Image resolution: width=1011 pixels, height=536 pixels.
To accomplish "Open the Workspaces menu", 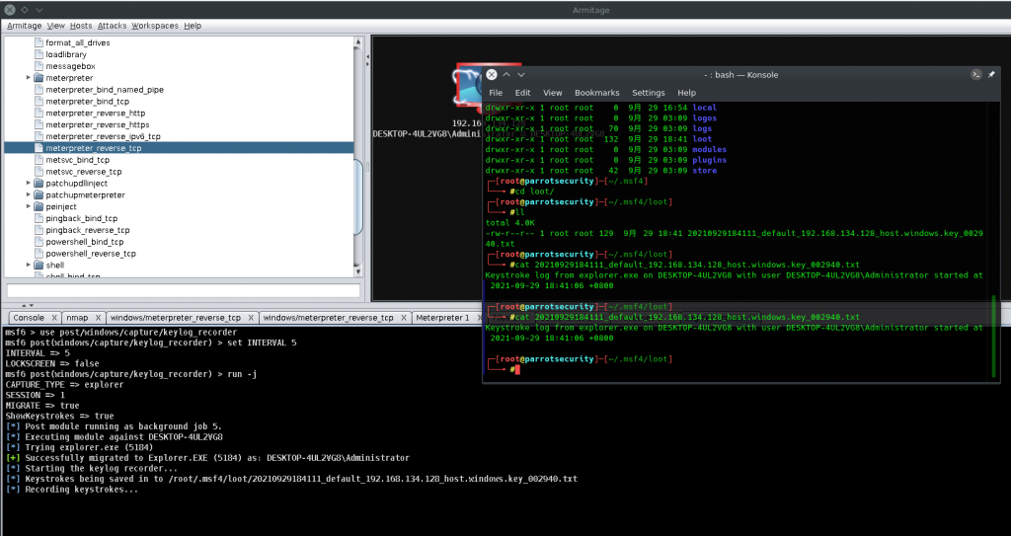I will coord(155,26).
